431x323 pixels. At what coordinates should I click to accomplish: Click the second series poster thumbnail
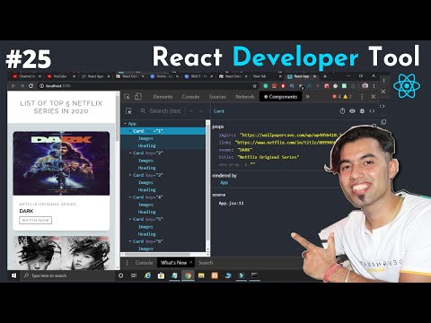coord(61,253)
